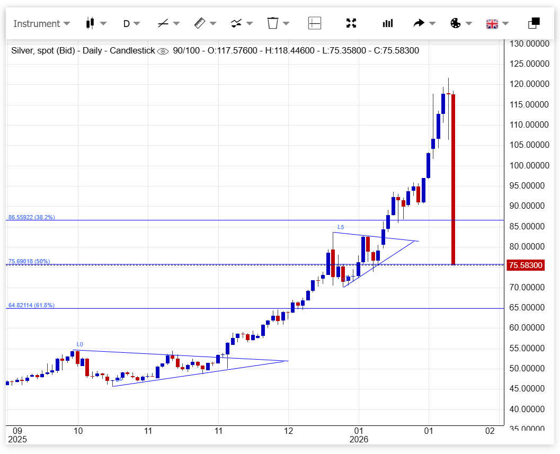Click the volume bars icon
This screenshot has height=454, width=560.
(x=388, y=23)
